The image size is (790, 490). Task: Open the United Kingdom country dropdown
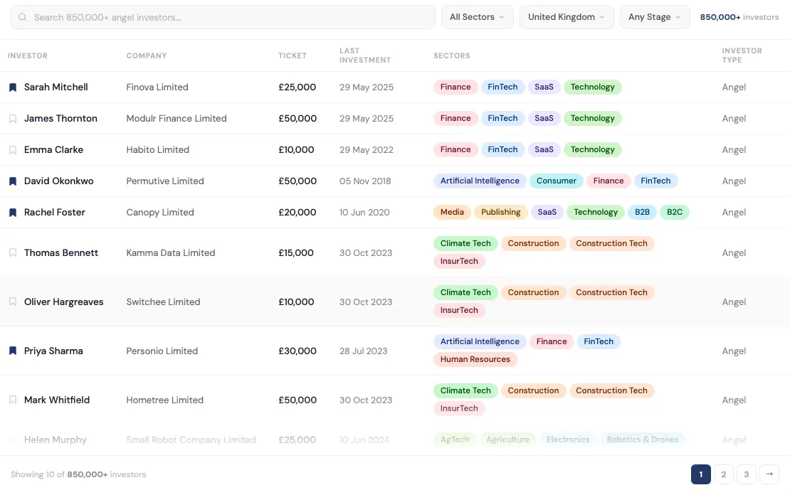pyautogui.click(x=567, y=17)
